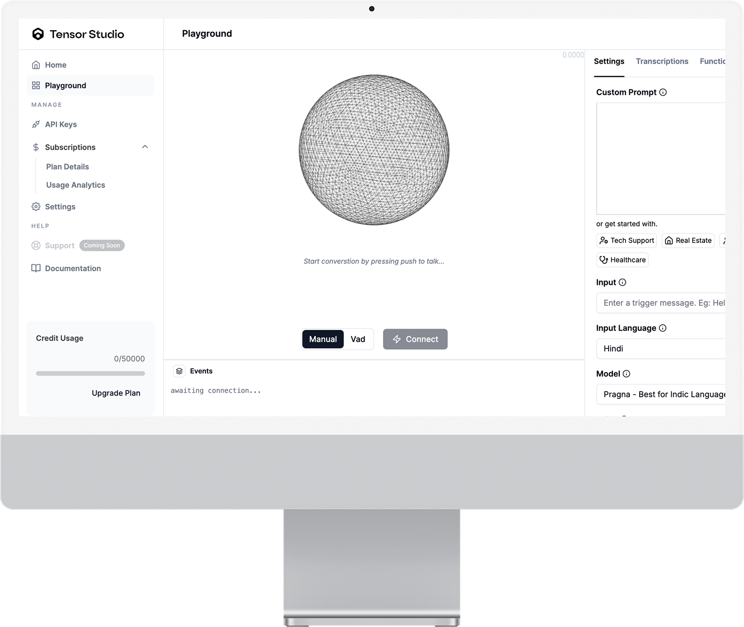
Task: Switch to Vad mode
Action: [358, 339]
